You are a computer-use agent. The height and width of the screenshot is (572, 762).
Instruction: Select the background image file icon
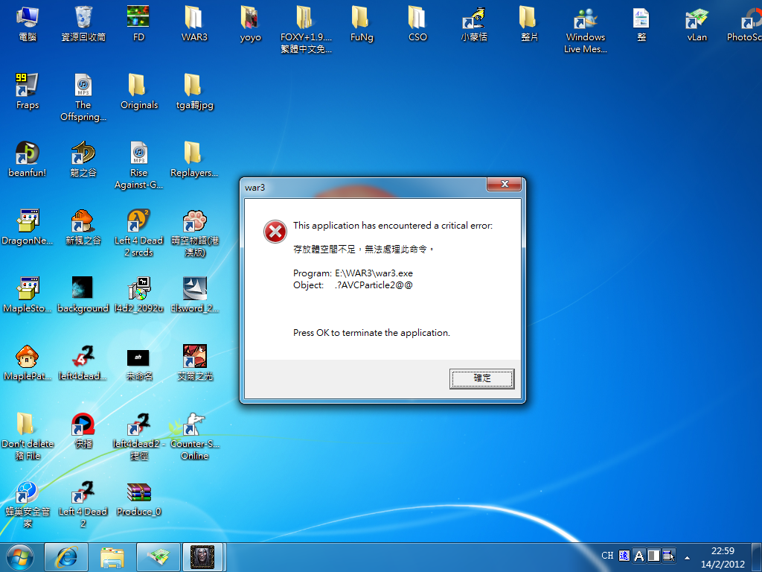83,294
